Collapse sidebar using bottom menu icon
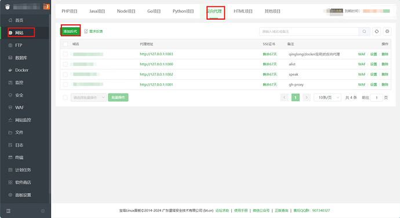Screen dimensions: 400x218 tap(9, 210)
